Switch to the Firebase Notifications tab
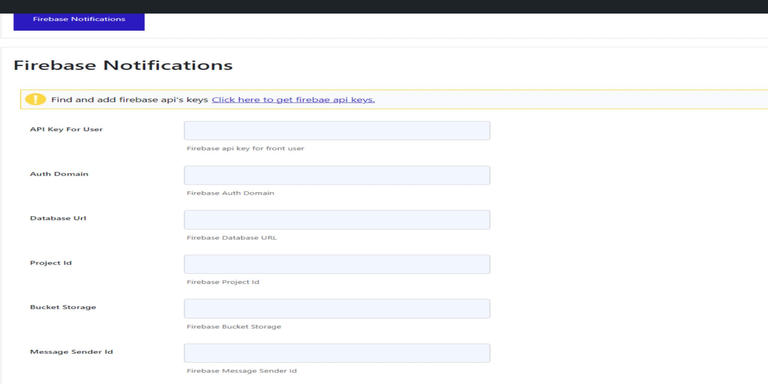This screenshot has width=768, height=384. point(79,19)
